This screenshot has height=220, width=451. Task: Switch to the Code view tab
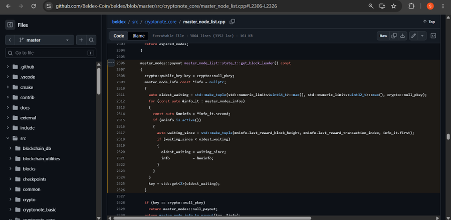point(119,36)
